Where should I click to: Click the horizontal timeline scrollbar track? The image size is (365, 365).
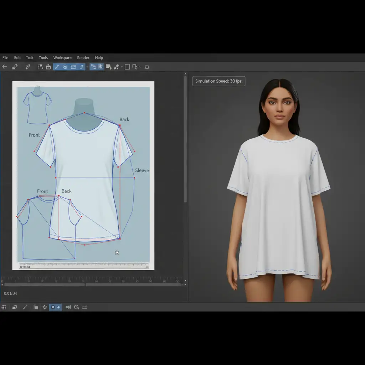(x=93, y=285)
